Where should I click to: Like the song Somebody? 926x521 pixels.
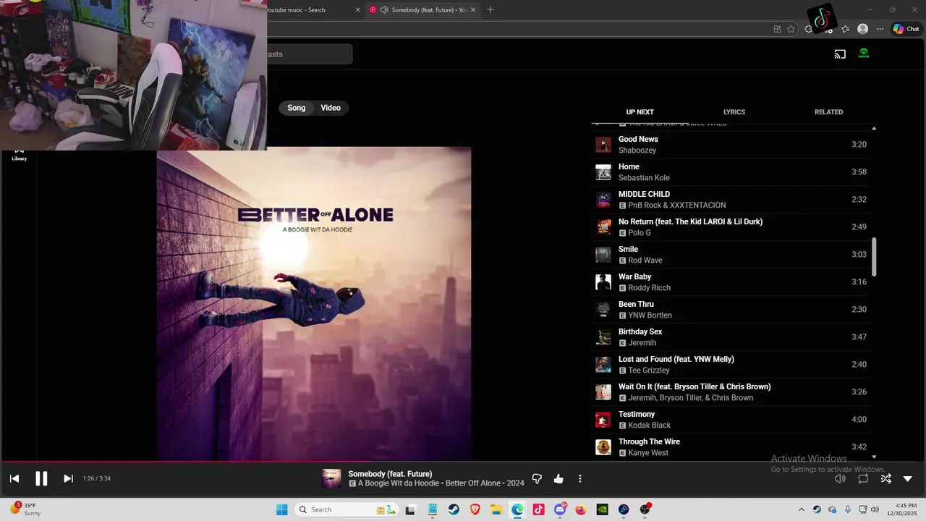558,478
